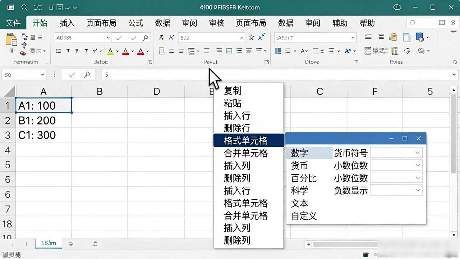Open dropdown arrow beside yellow A color

(x=117, y=51)
